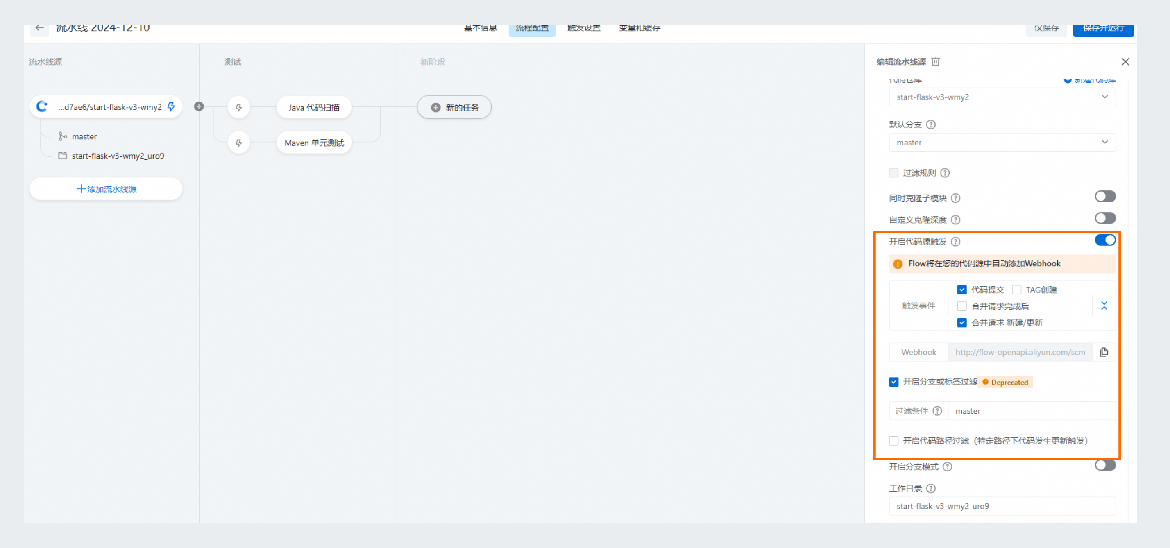Go back with the left arrow icon
This screenshot has width=1170, height=548.
point(39,28)
